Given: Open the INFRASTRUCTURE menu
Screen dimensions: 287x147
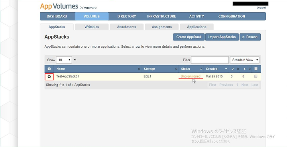Looking at the screenshot, I should point(161,16).
